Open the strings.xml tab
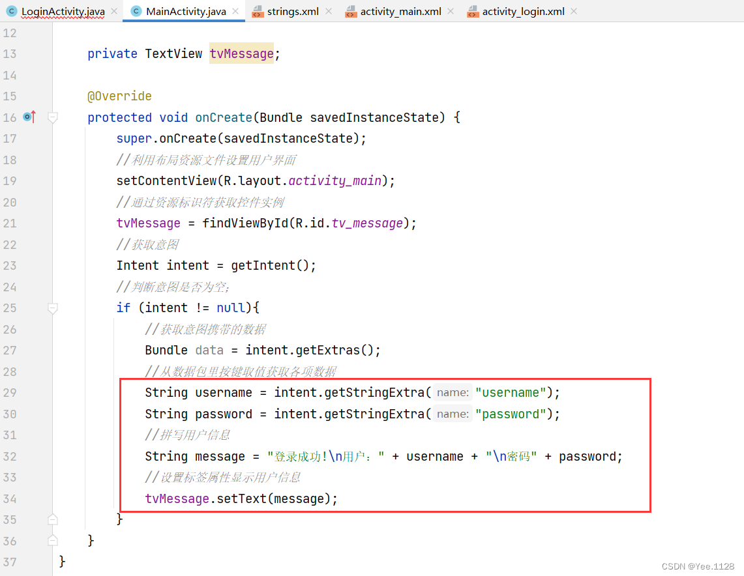Image resolution: width=744 pixels, height=576 pixels. pyautogui.click(x=293, y=11)
